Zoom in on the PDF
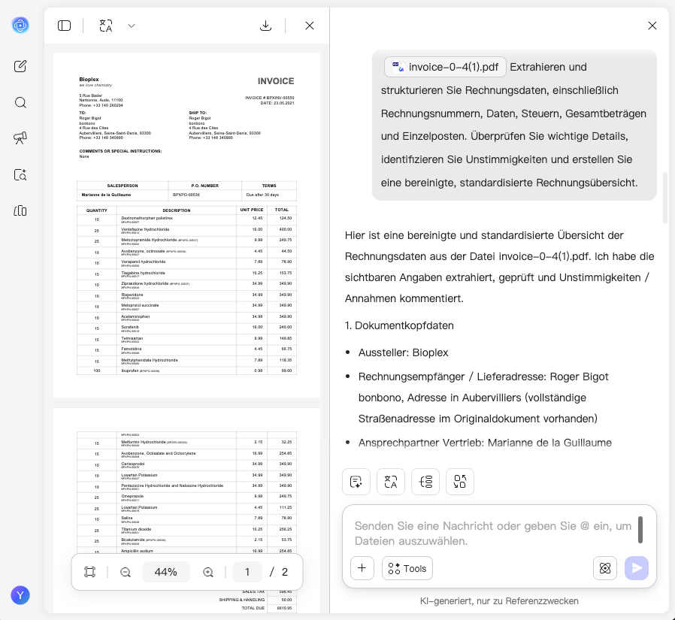Image resolution: width=675 pixels, height=620 pixels. point(208,572)
